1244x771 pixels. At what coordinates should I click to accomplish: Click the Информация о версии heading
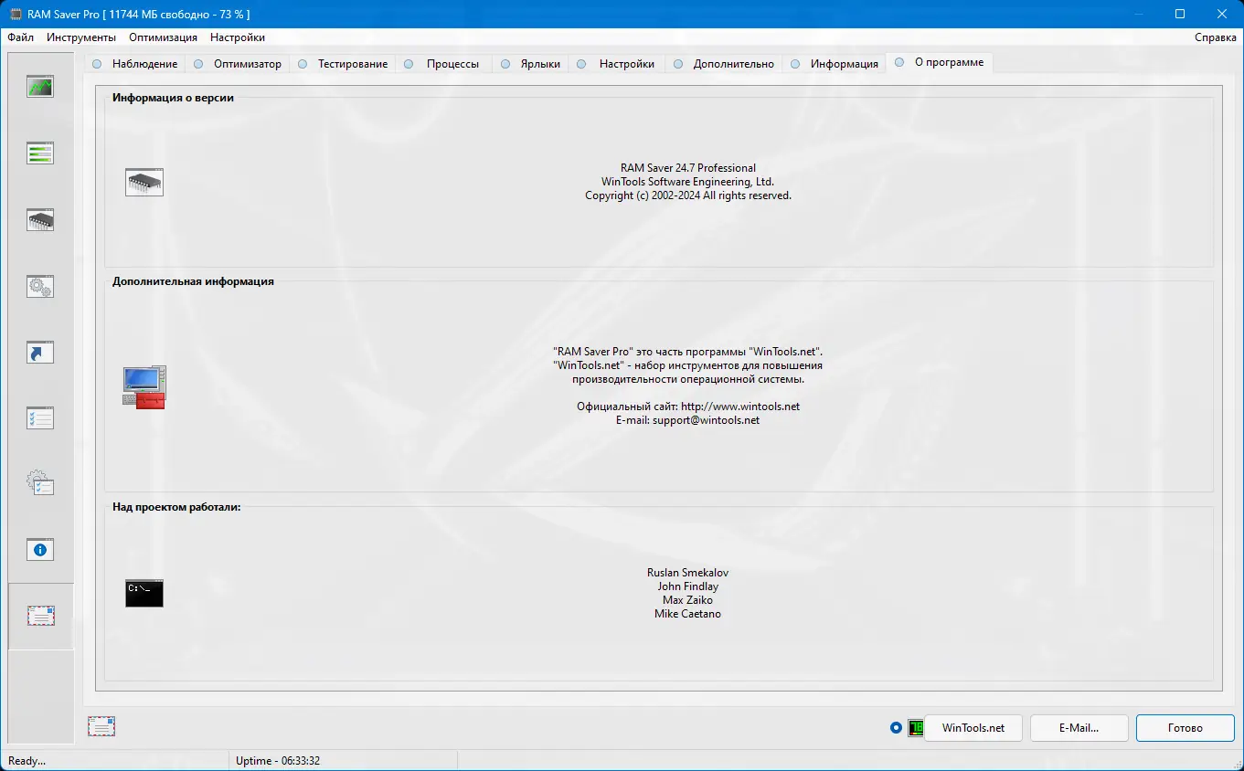point(173,98)
